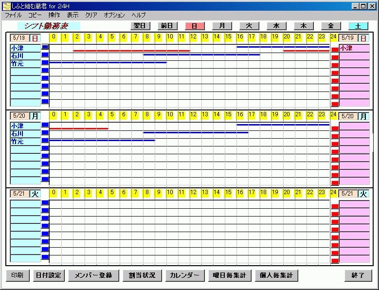Open 日付設定 date settings
The height and width of the screenshot is (290, 379).
(x=49, y=275)
